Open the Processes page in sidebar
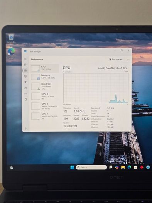The image size is (152, 203). 25,65
